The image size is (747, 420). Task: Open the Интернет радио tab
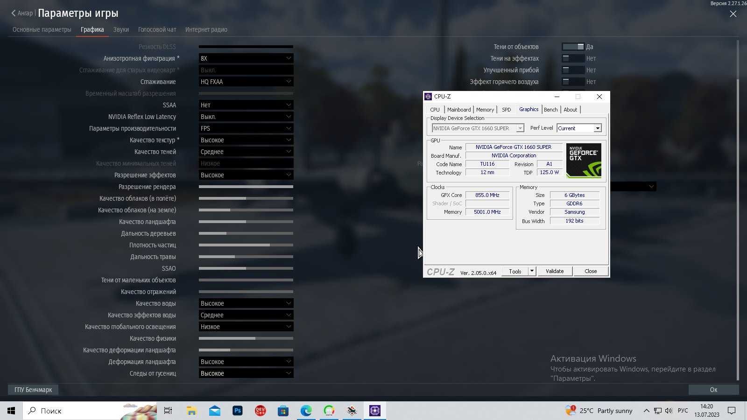[x=206, y=29]
